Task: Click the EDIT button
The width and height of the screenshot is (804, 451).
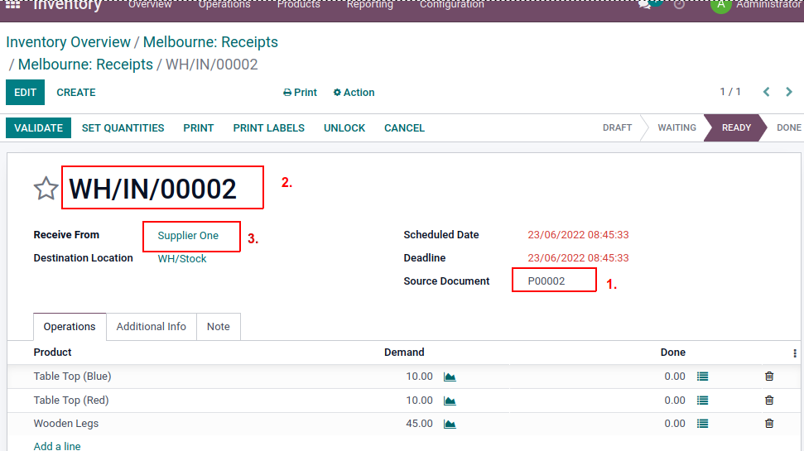Action: click(25, 92)
